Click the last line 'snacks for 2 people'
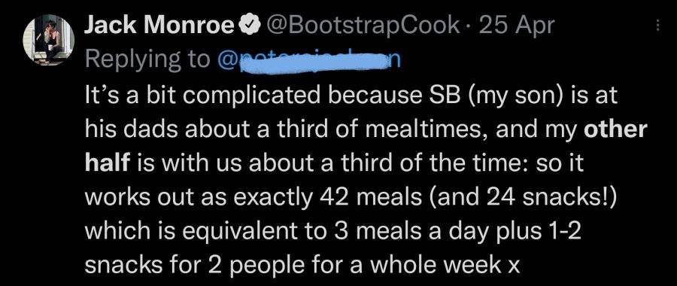Image resolution: width=677 pixels, height=286 pixels. coord(302,266)
